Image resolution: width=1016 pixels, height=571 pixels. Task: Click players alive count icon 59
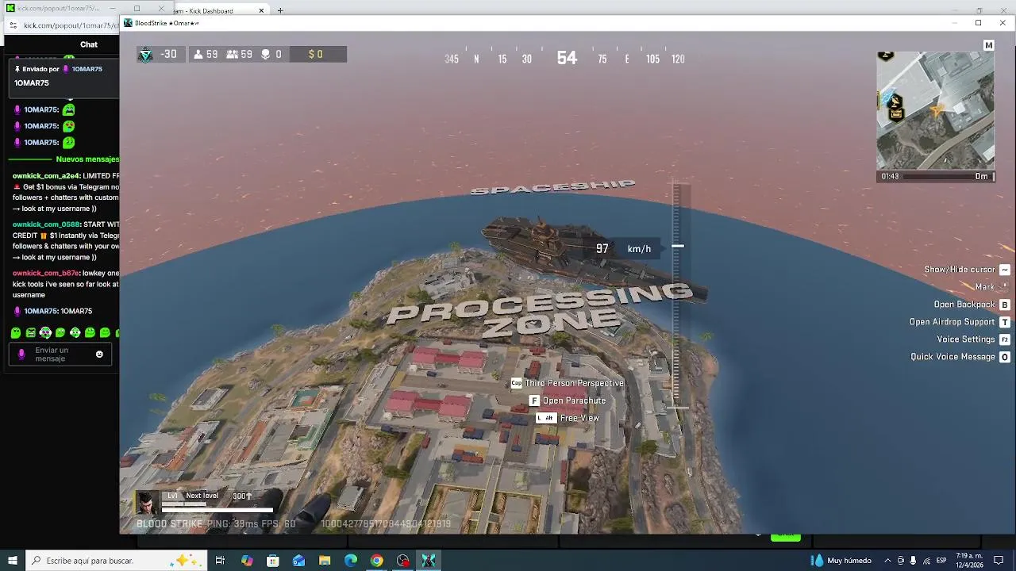[x=198, y=55]
